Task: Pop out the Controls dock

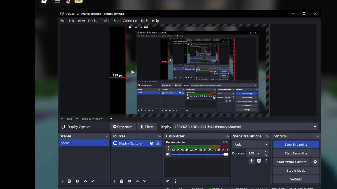Action: coord(318,136)
